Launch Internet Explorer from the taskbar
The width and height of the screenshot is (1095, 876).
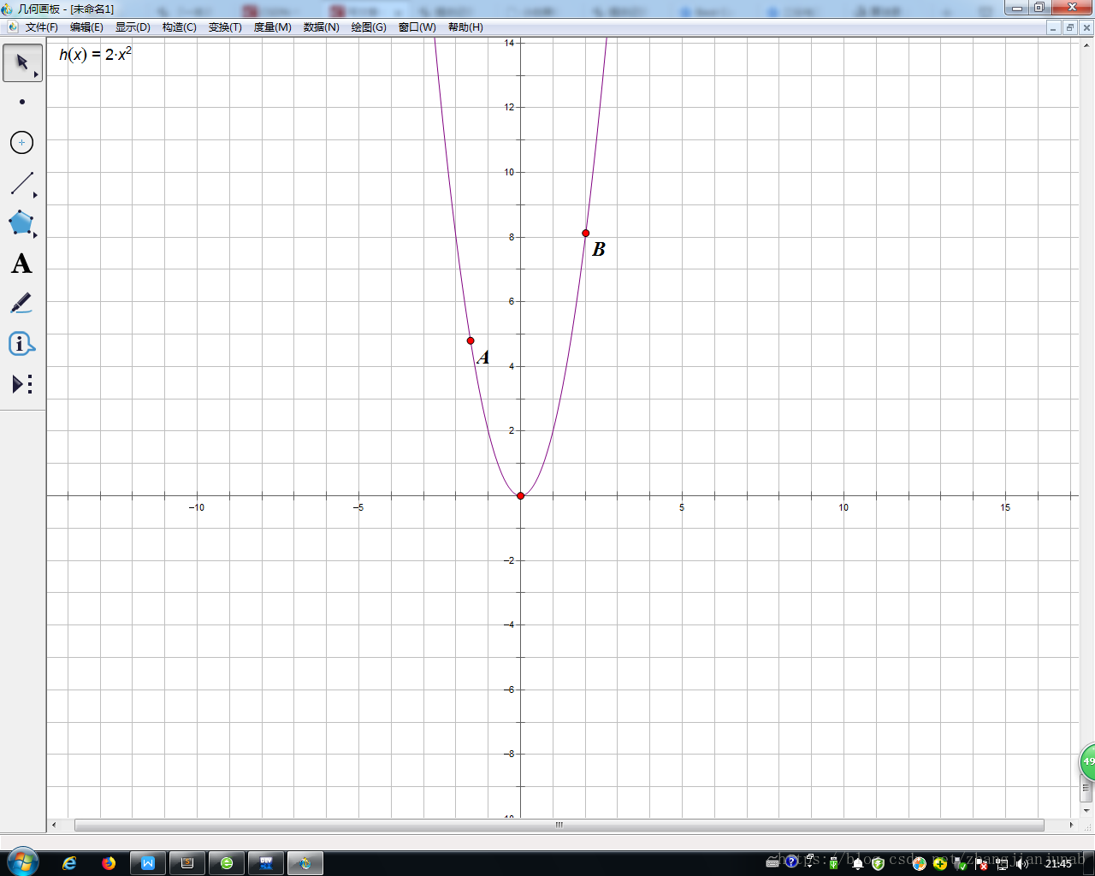(69, 863)
